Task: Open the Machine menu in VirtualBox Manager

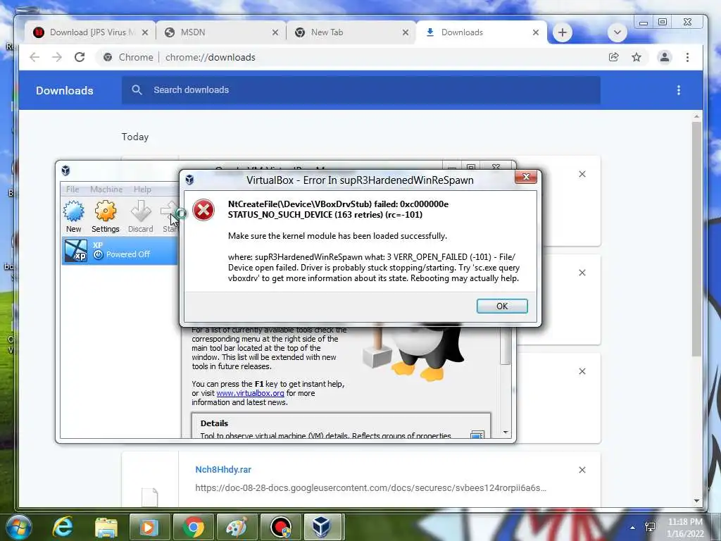Action: [x=106, y=189]
